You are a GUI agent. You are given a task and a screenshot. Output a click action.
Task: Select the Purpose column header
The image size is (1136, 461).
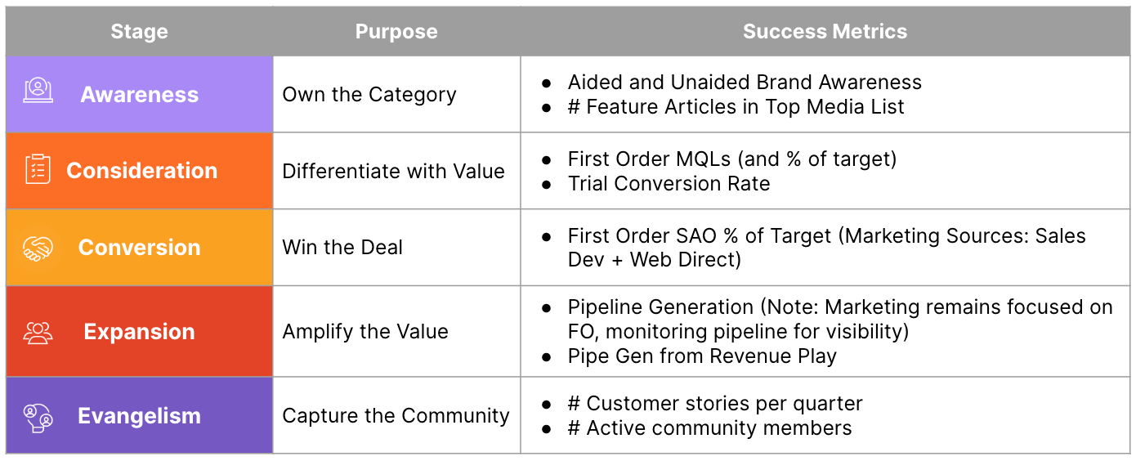[x=396, y=32]
